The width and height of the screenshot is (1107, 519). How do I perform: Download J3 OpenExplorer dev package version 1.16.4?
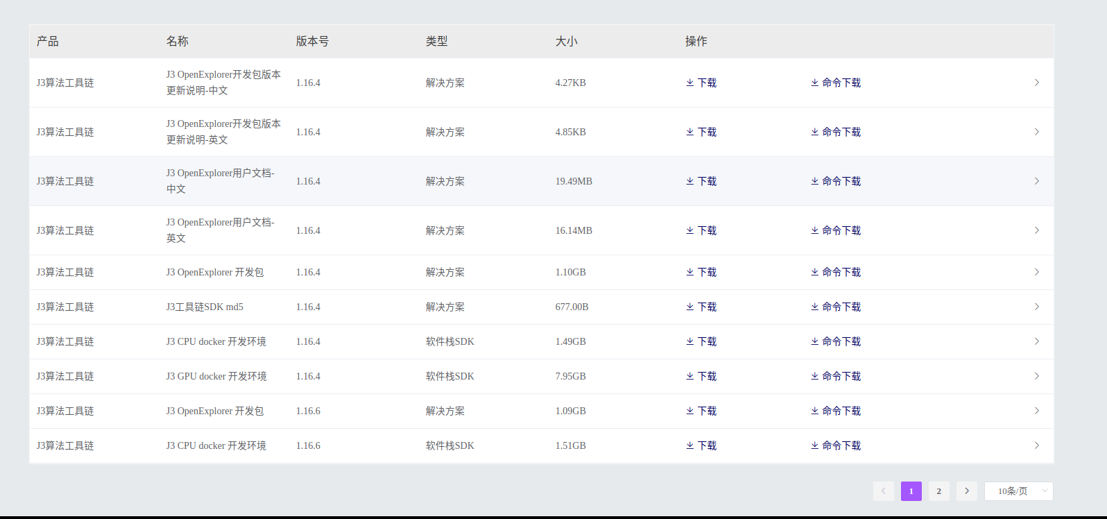pyautogui.click(x=701, y=272)
